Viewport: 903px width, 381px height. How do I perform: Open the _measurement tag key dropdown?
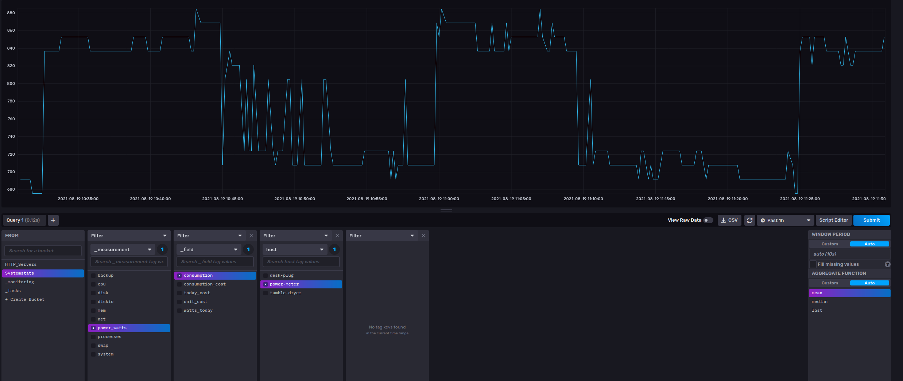click(123, 249)
